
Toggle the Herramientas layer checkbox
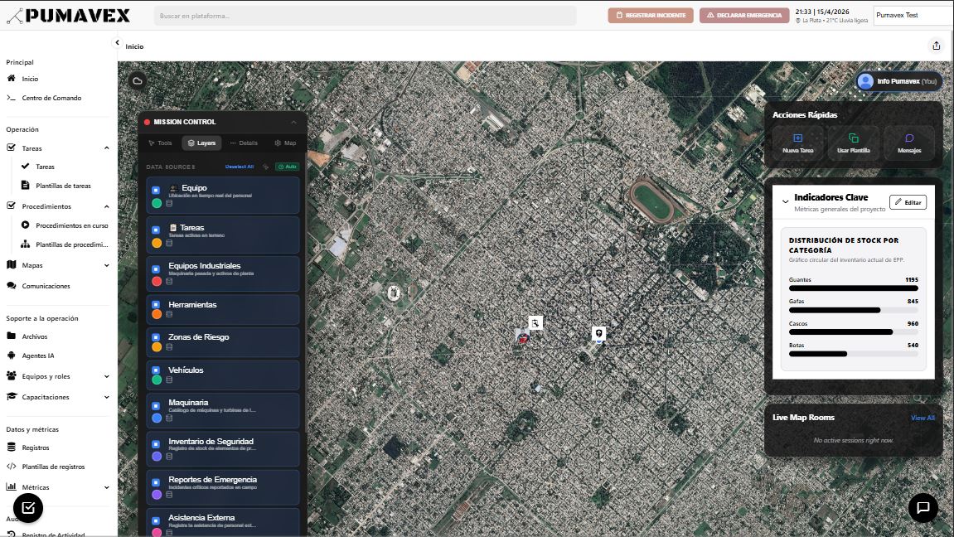pyautogui.click(x=156, y=304)
